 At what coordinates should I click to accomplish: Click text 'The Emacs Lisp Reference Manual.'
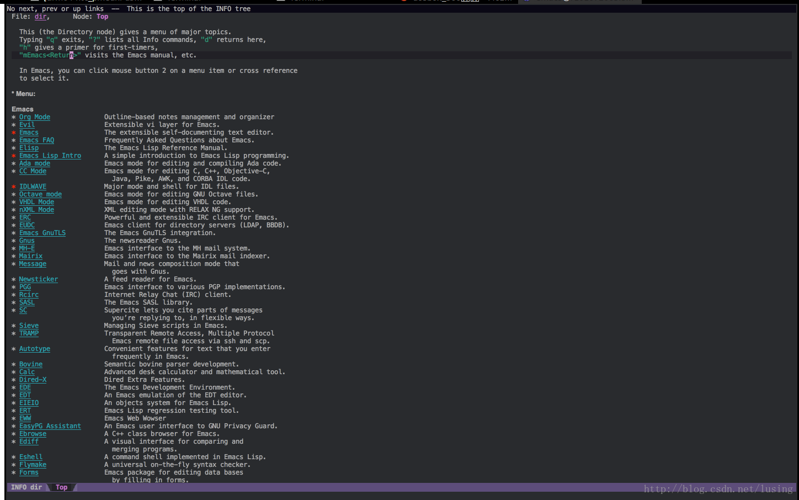[166, 148]
